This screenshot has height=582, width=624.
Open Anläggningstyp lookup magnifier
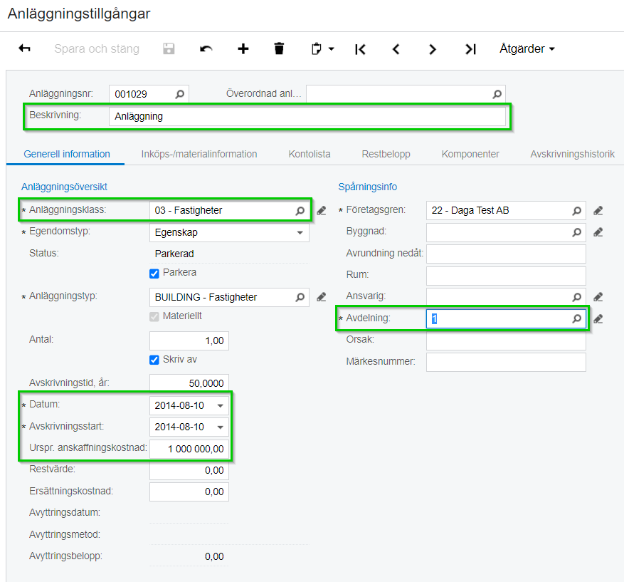pyautogui.click(x=300, y=297)
